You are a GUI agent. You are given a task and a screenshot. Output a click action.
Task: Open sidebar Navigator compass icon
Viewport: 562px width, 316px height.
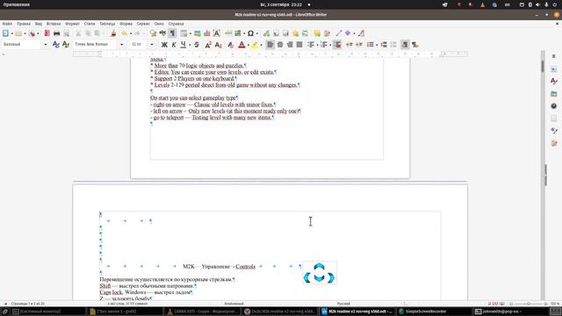554,105
